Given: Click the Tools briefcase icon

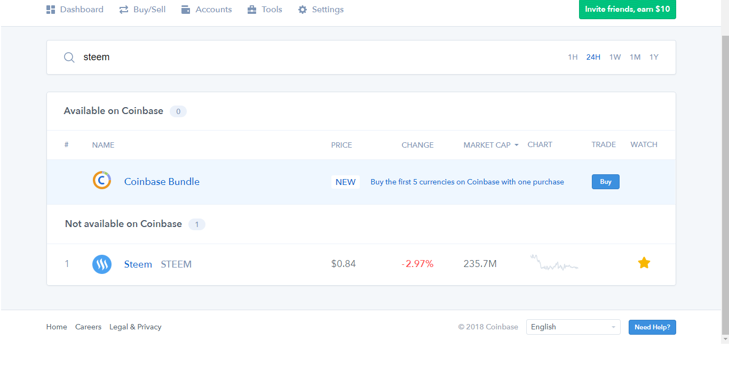Looking at the screenshot, I should point(252,10).
